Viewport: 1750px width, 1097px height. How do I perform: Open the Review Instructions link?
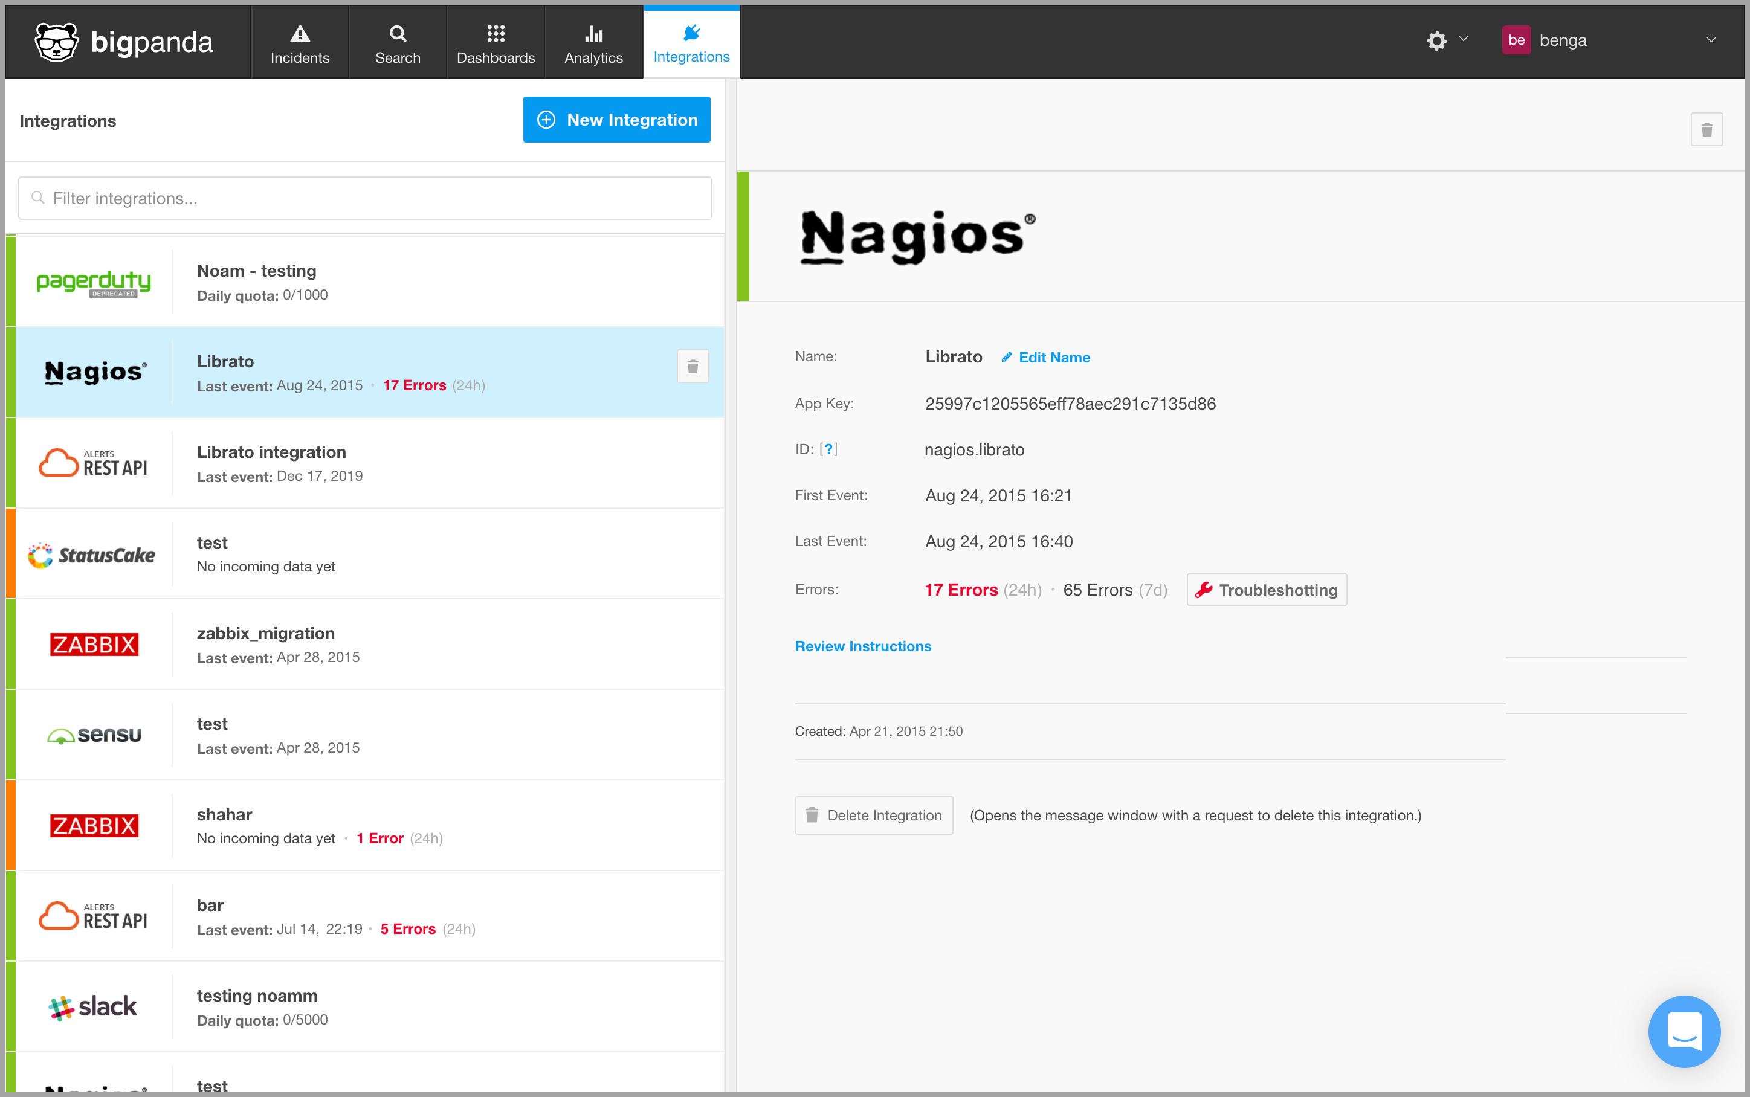pos(863,646)
